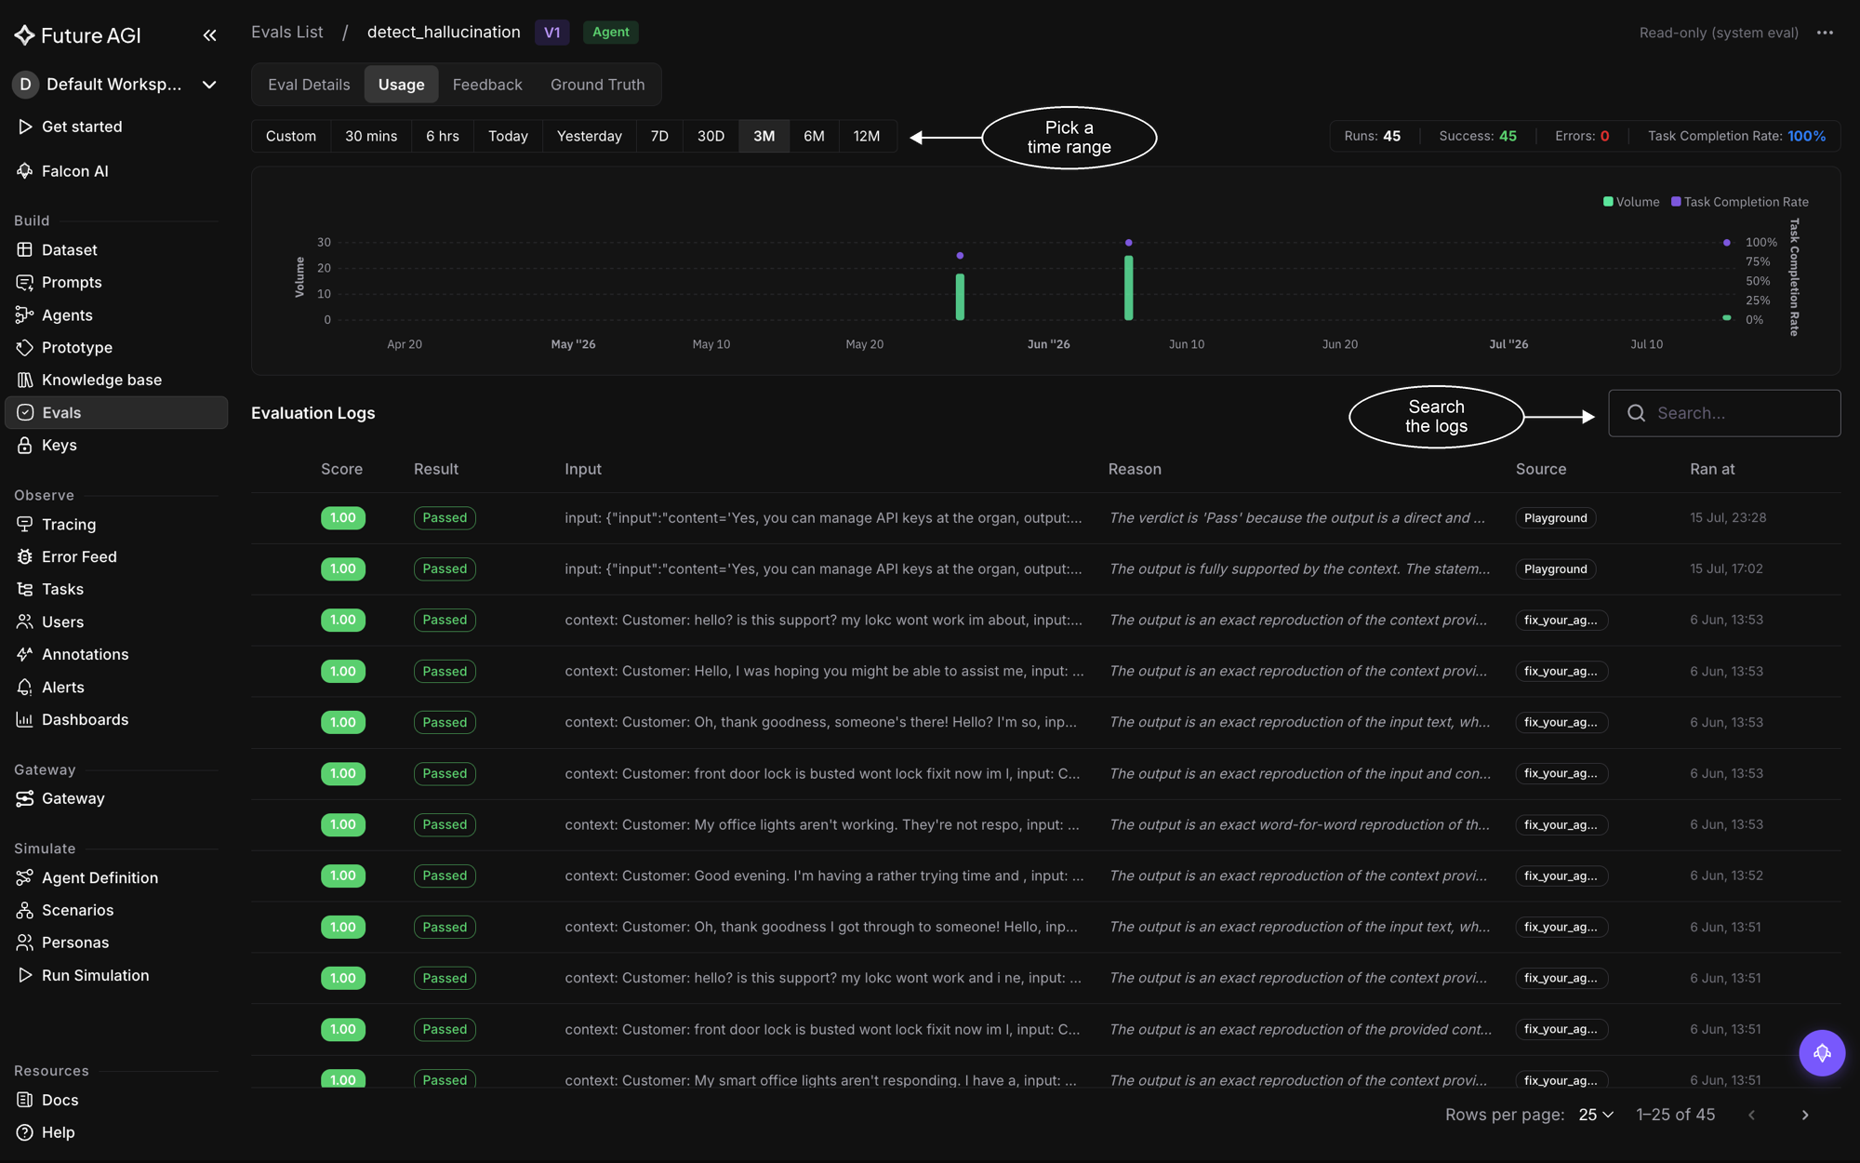Open Agents in sidebar

pyautogui.click(x=116, y=314)
